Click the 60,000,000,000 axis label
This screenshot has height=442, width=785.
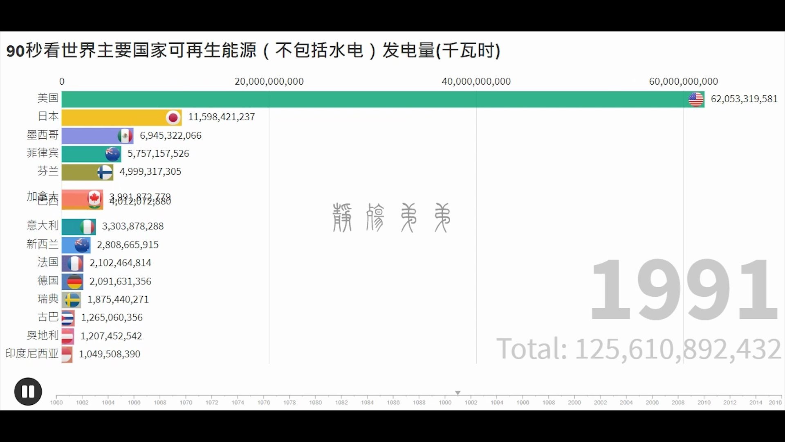pyautogui.click(x=684, y=81)
